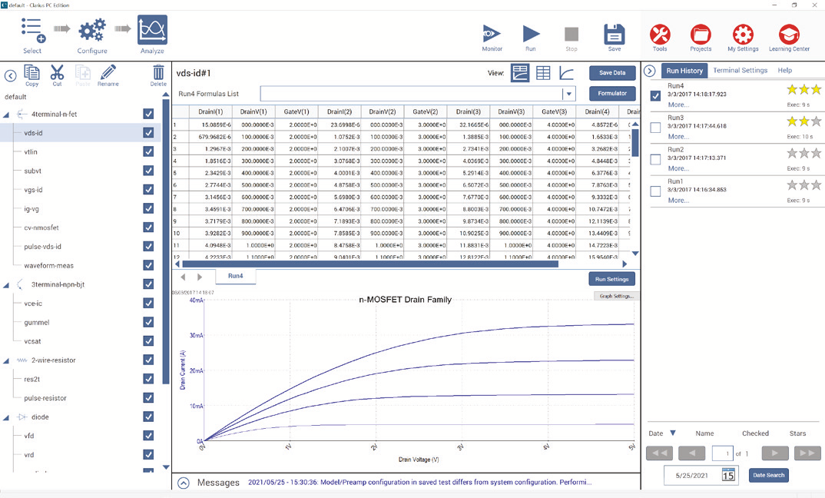Switch to graph-only view icon

coord(566,73)
